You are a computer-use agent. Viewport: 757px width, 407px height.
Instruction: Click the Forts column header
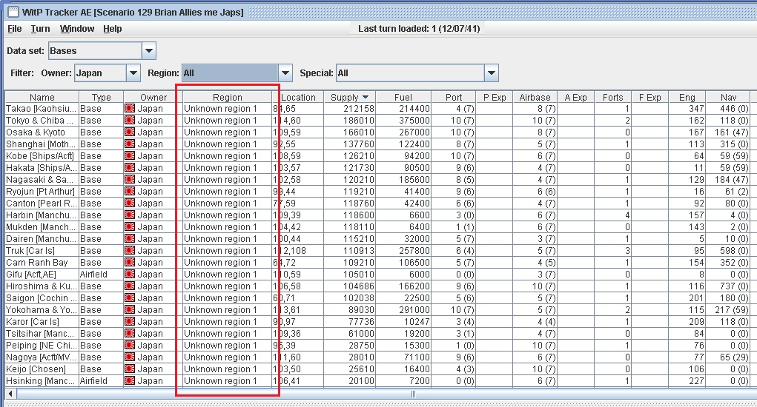pyautogui.click(x=613, y=97)
